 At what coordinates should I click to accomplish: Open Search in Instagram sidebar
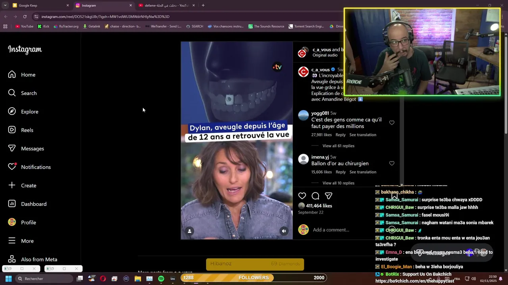[x=23, y=93]
